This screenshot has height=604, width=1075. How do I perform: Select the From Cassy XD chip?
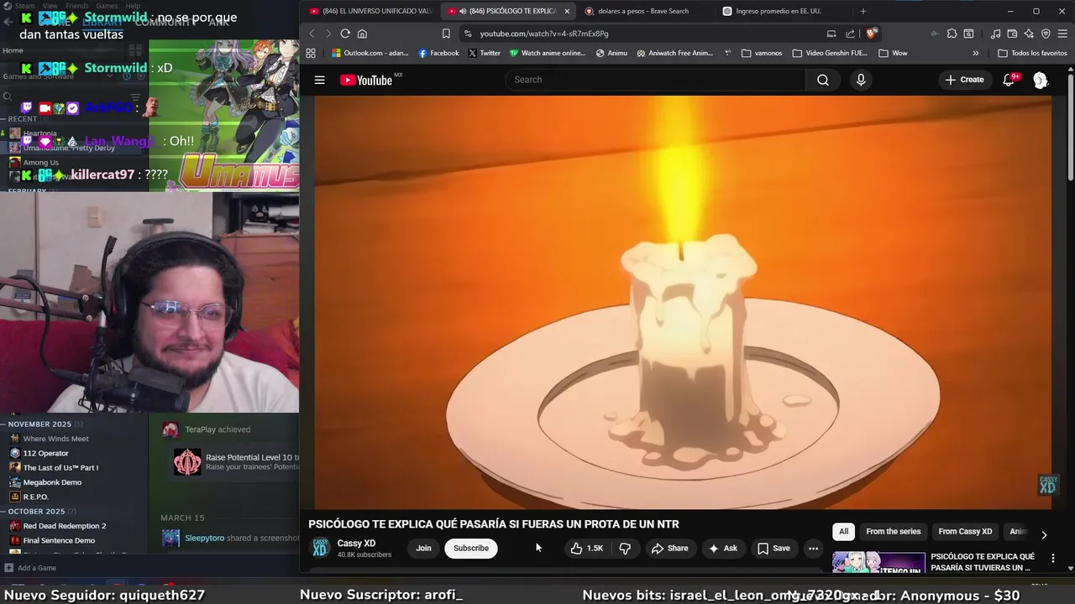[965, 531]
